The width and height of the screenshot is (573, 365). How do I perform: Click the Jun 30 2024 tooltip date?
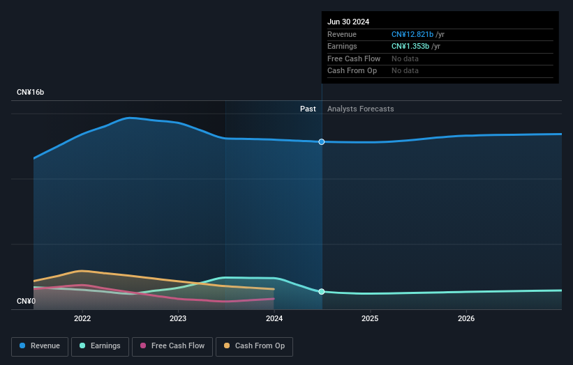[348, 22]
